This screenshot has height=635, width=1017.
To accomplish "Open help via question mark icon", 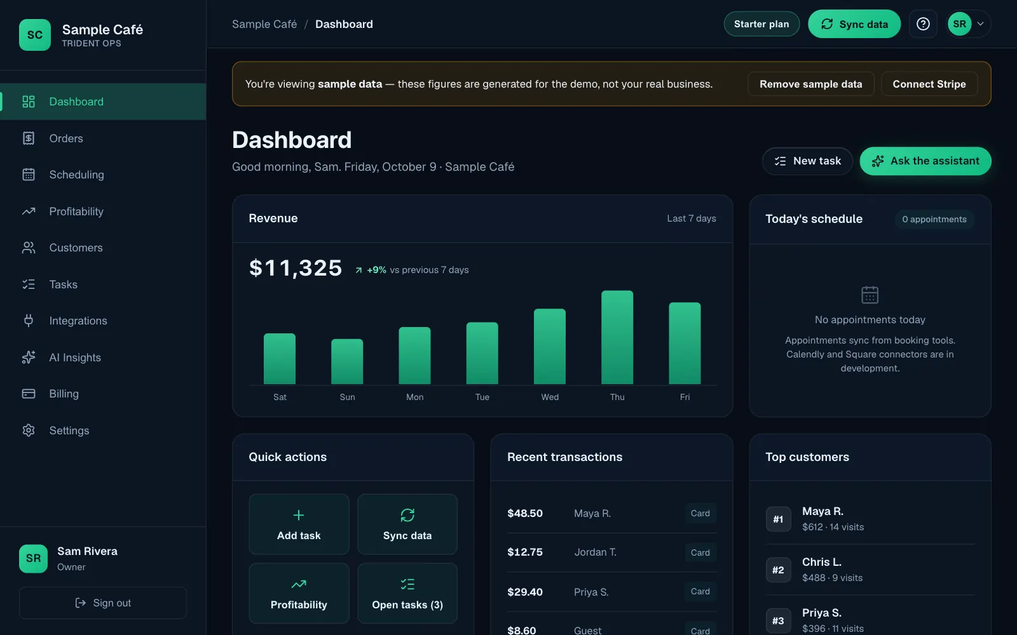I will point(923,24).
